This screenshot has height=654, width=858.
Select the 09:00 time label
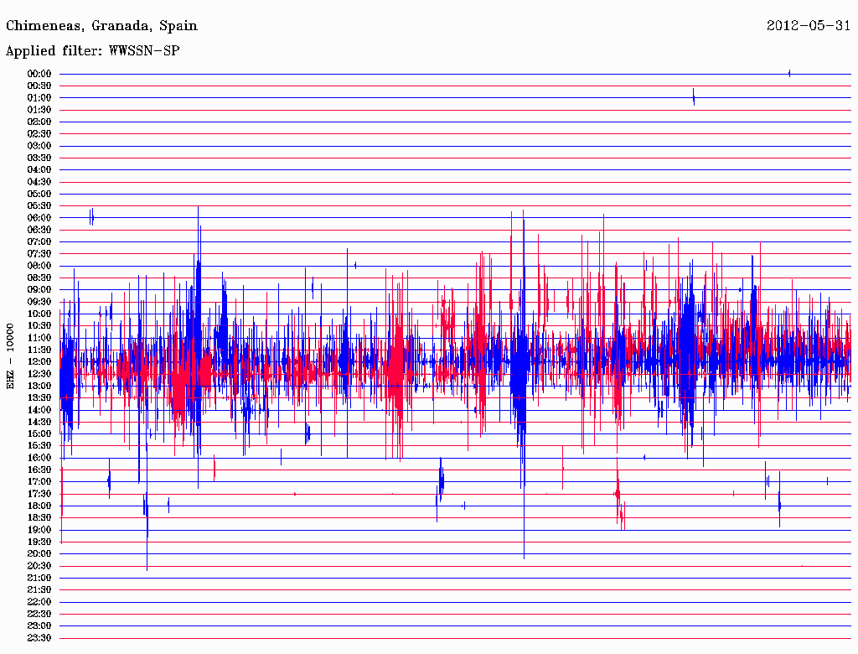pyautogui.click(x=39, y=290)
